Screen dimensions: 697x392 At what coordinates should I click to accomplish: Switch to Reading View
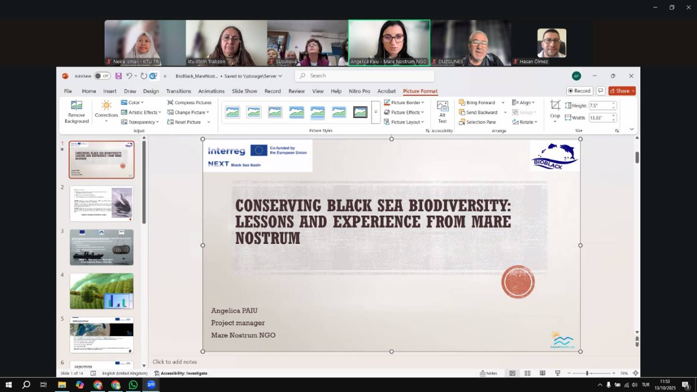tap(543, 373)
